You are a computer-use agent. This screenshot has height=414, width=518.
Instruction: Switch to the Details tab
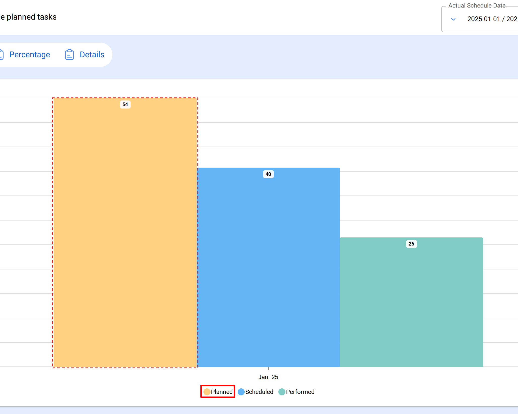pos(92,55)
